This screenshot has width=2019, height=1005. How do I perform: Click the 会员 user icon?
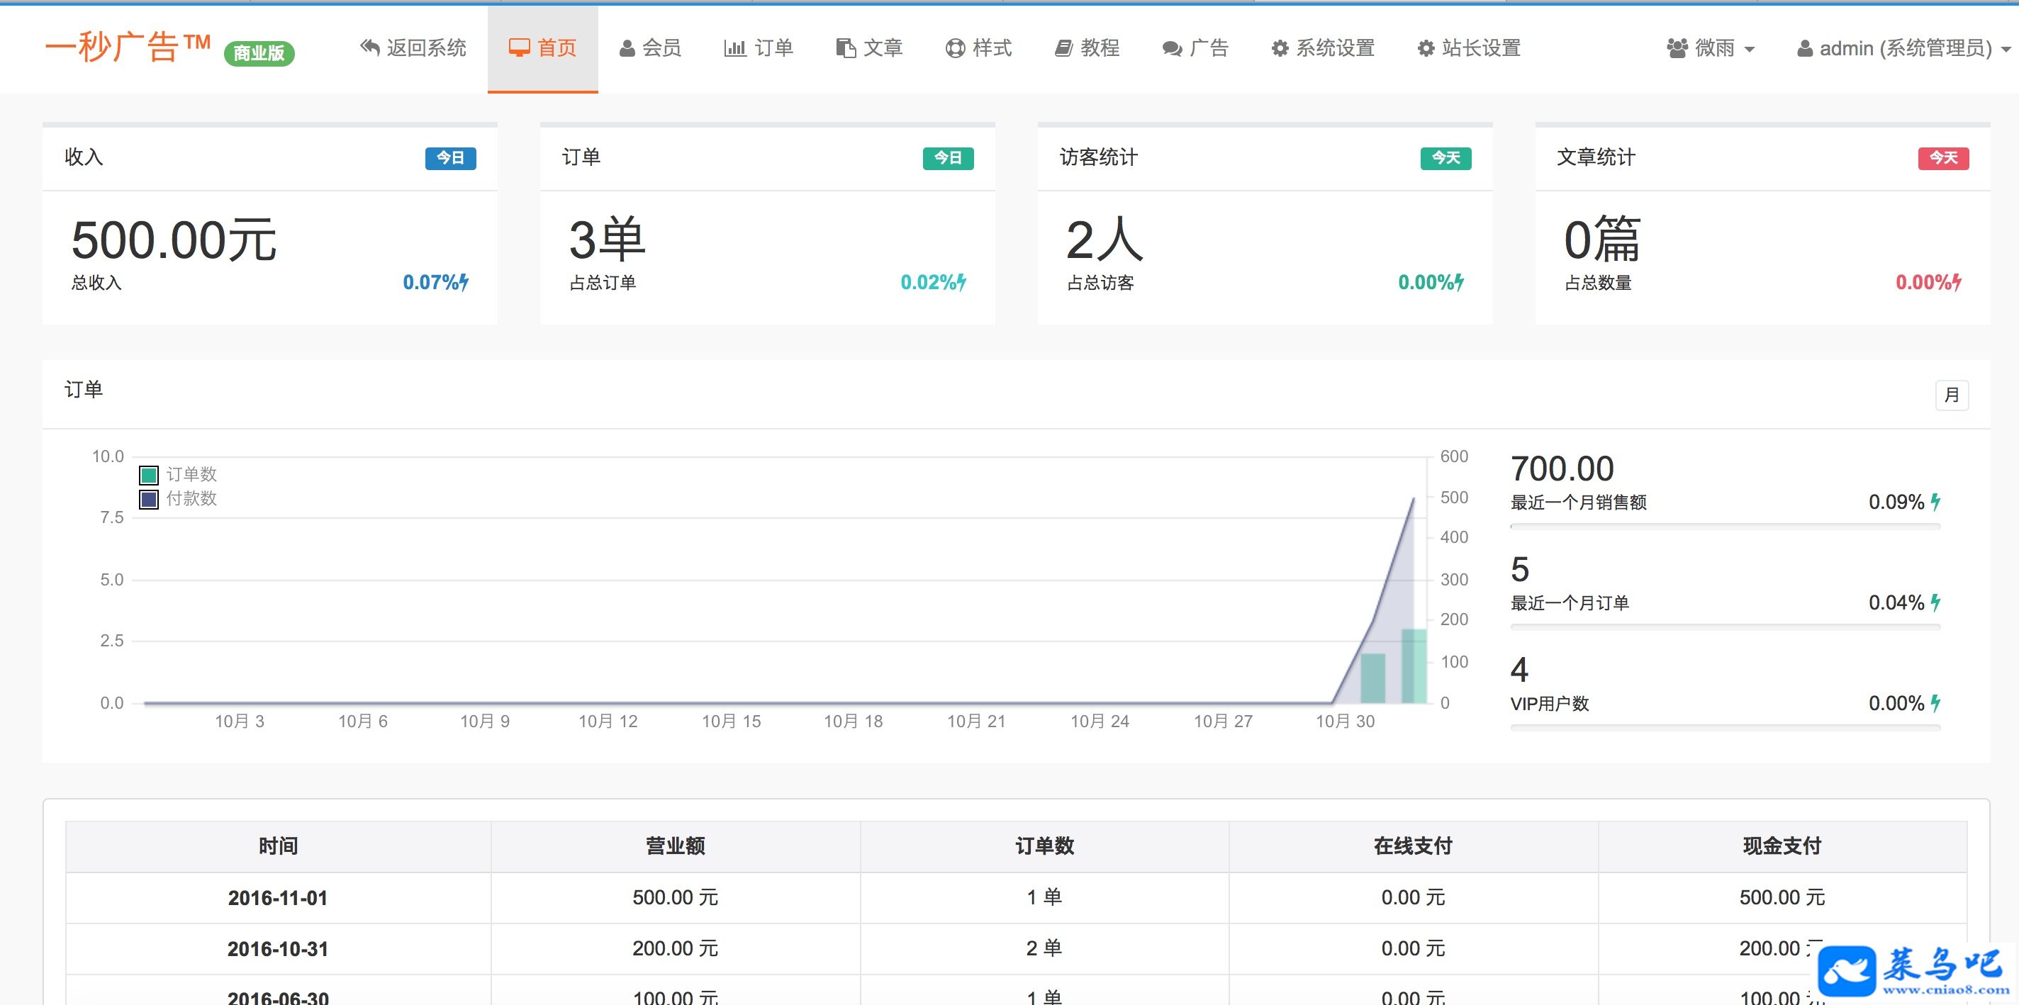point(627,49)
